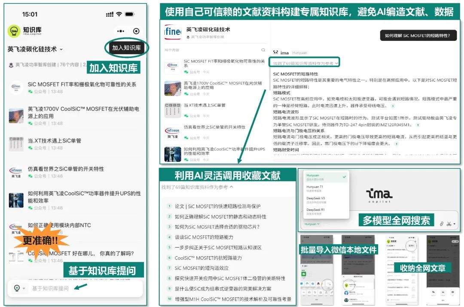Tap the mini-program close circle icon

point(136,31)
